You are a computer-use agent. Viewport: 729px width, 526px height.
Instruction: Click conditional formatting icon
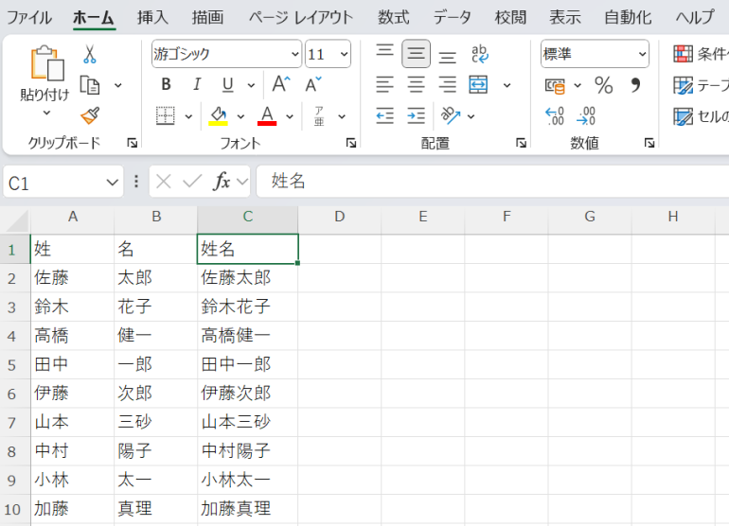[683, 54]
